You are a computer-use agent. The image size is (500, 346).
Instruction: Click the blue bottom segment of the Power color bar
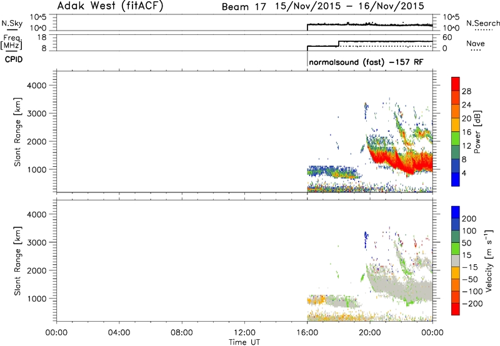(x=456, y=180)
